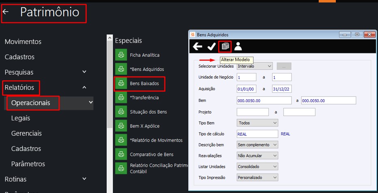Viewport: 378px width, 193px height.
Task: Expand the Rotinas menu chevron
Action: 84,179
